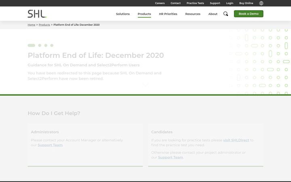Open the search magnifier icon
Screen dimensions: 291x182
point(226,14)
